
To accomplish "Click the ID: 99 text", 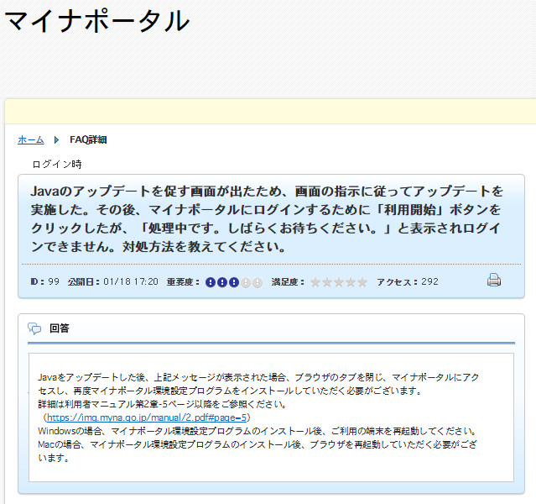I will (44, 281).
